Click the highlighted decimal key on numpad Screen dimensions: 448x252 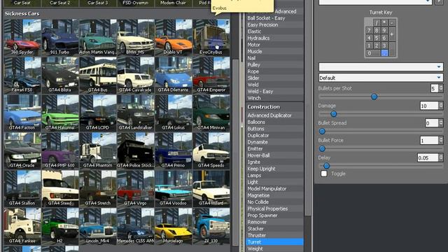384,53
